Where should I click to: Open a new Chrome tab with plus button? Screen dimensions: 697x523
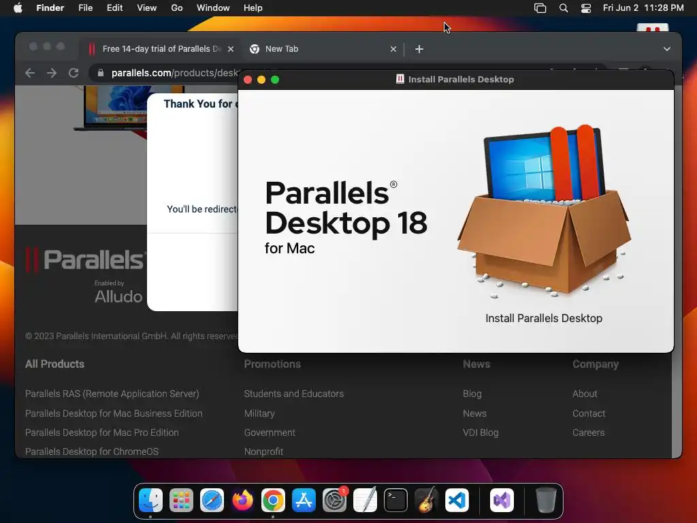tap(419, 49)
